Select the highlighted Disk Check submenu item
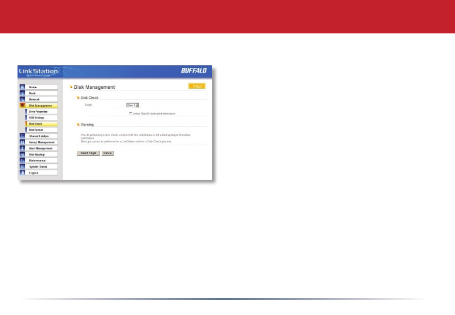 point(41,124)
